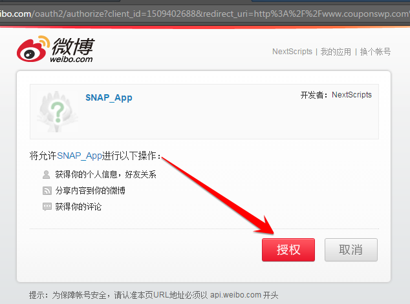Click the browser address bar URL
410x304 pixels.
coord(205,14)
